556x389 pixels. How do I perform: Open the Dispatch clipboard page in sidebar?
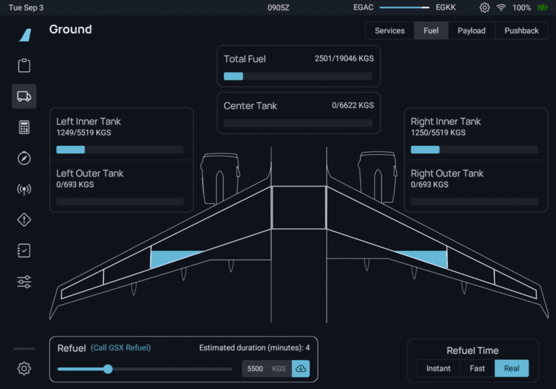pyautogui.click(x=24, y=66)
